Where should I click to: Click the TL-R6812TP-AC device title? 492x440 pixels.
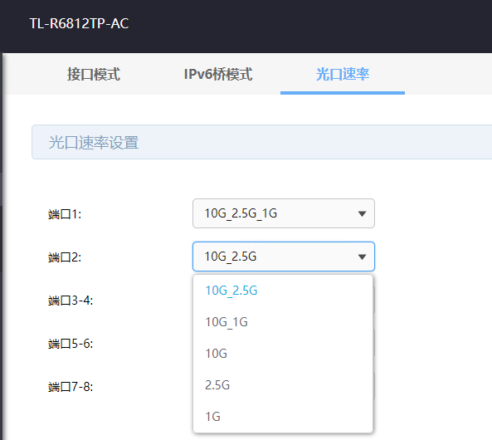(x=79, y=23)
